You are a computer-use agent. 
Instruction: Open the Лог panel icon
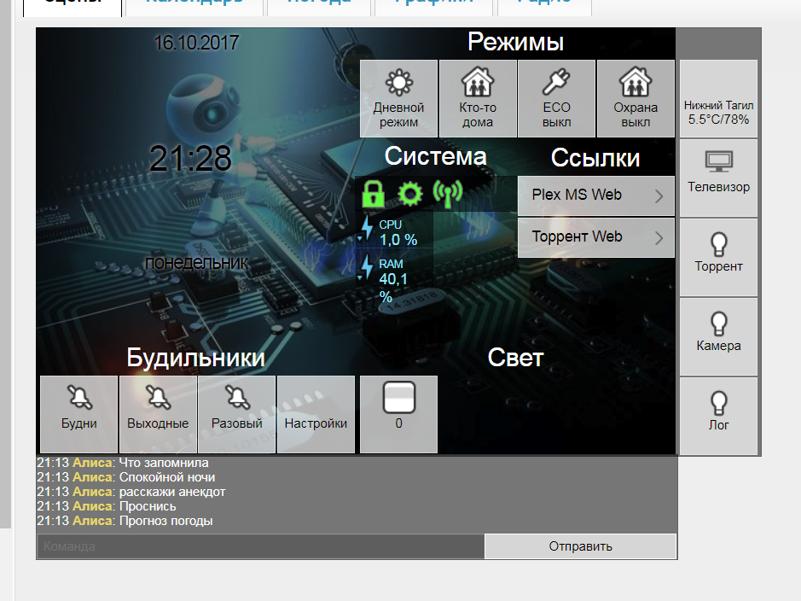coord(718,414)
